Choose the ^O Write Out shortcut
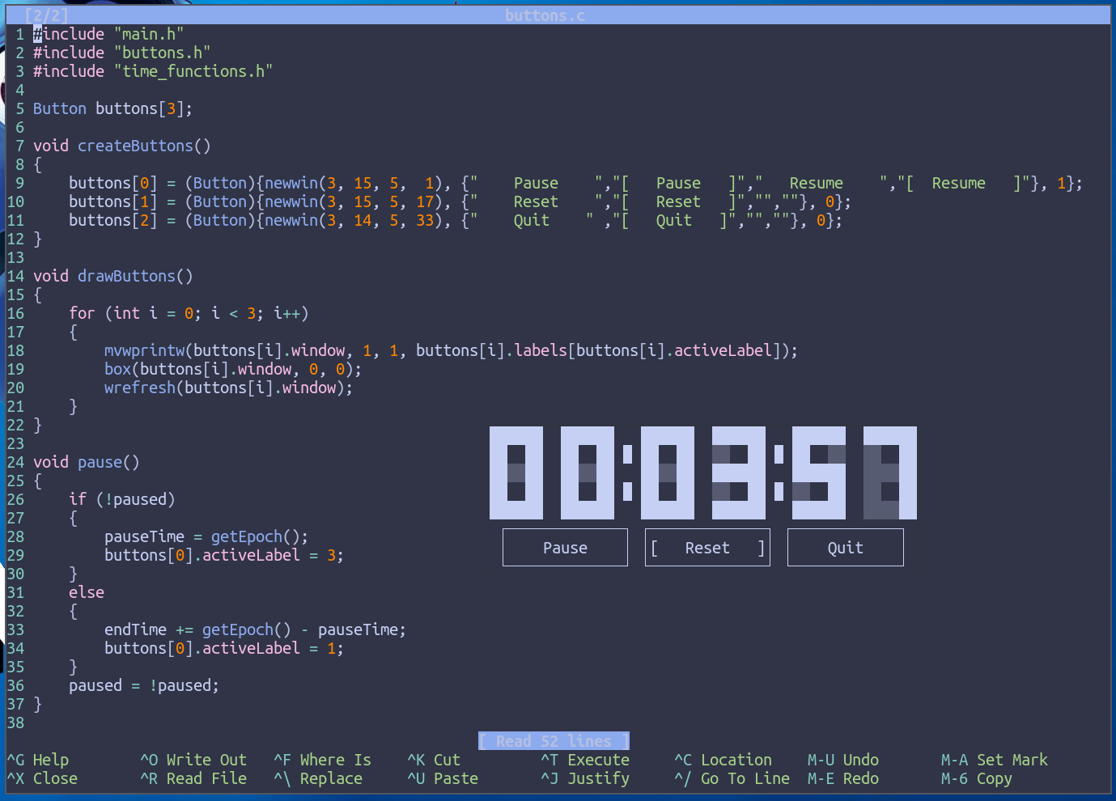The height and width of the screenshot is (801, 1116). pyautogui.click(x=193, y=760)
